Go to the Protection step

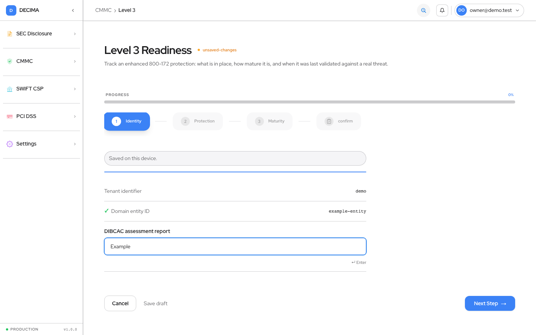(x=198, y=121)
